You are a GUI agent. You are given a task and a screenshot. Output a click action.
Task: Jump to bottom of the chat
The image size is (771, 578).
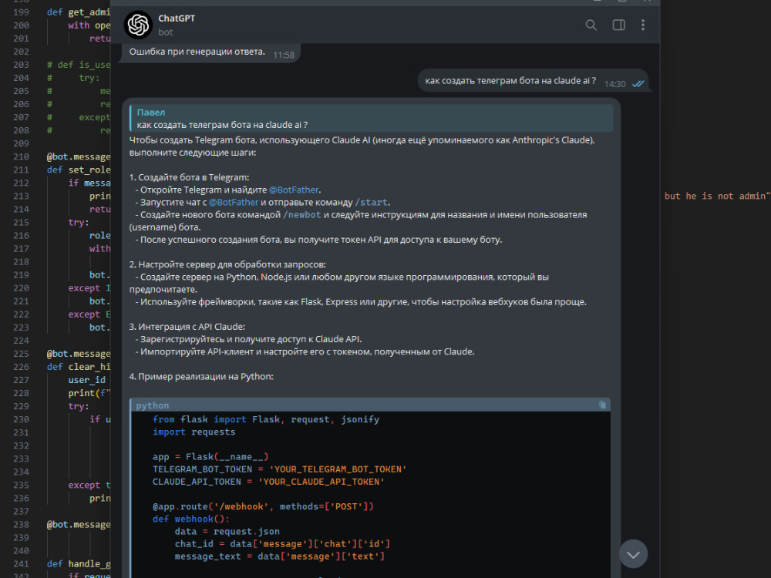633,554
